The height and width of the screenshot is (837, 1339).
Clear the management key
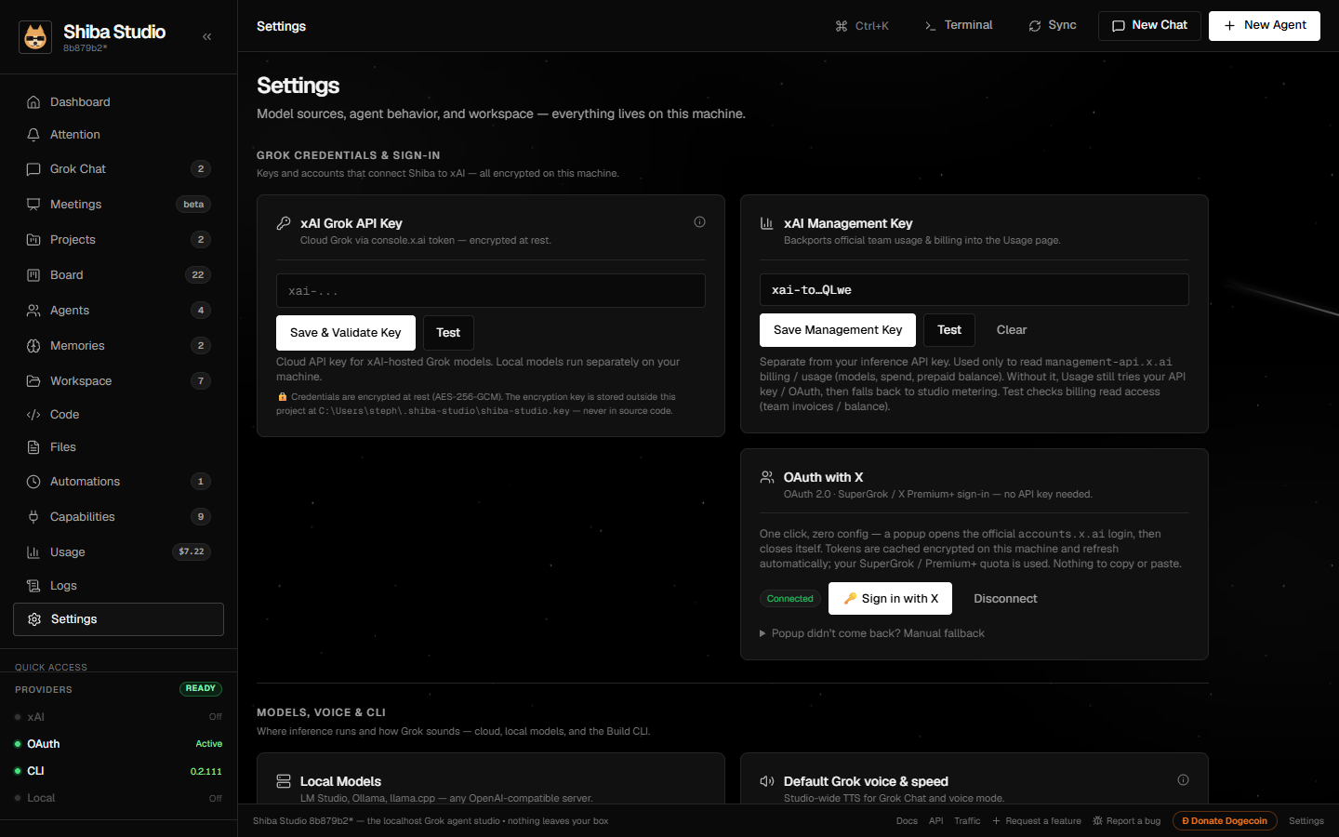1012,330
